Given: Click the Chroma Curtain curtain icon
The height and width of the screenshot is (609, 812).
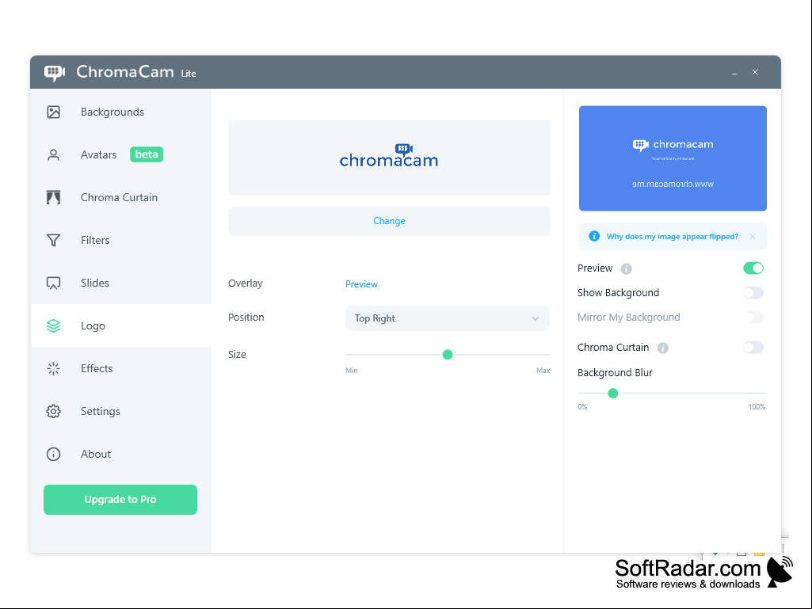Looking at the screenshot, I should [53, 197].
